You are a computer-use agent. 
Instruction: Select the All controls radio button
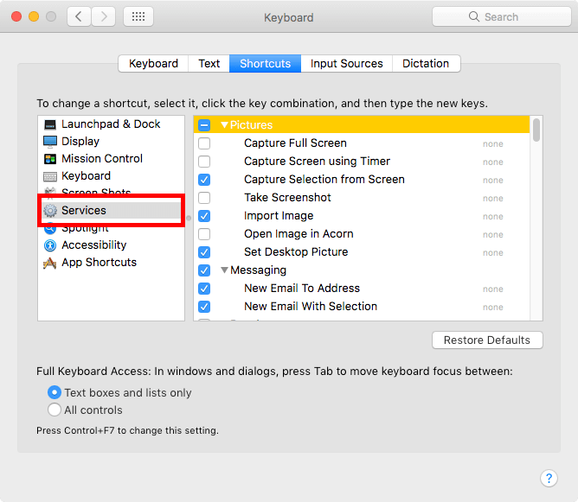tap(55, 410)
